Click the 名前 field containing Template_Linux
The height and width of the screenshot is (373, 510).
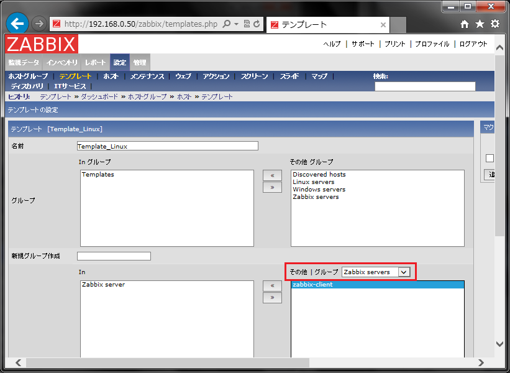click(168, 146)
